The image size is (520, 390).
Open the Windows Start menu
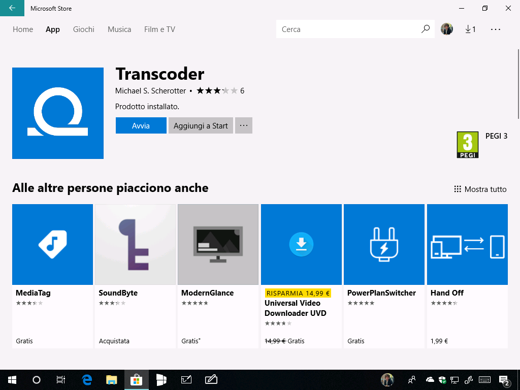[x=12, y=380]
